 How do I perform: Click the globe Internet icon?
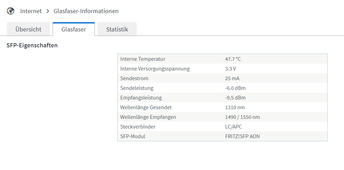pyautogui.click(x=10, y=11)
